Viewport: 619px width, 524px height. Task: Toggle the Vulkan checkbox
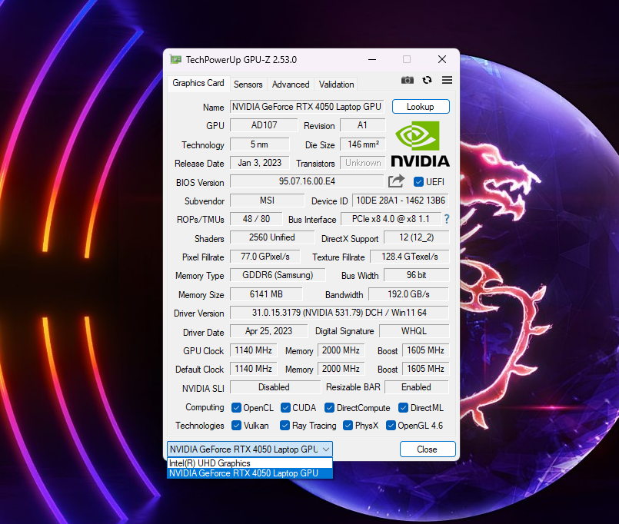tap(236, 426)
